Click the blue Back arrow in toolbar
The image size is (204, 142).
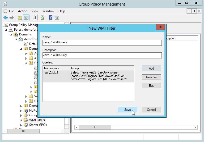pos(6,18)
